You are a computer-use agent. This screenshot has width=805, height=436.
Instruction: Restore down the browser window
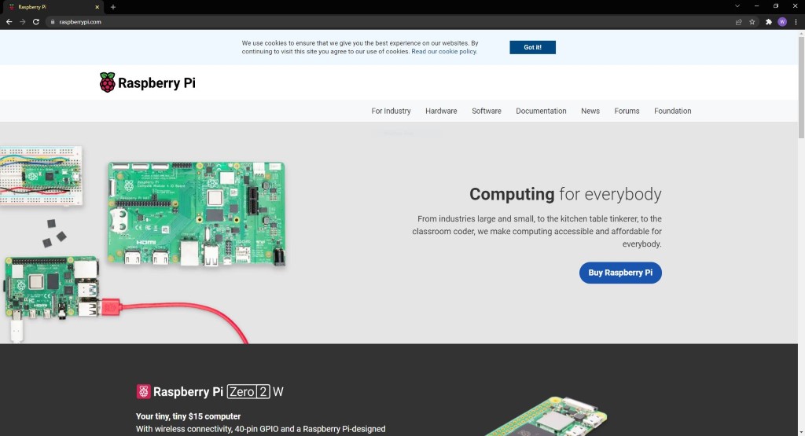[776, 6]
